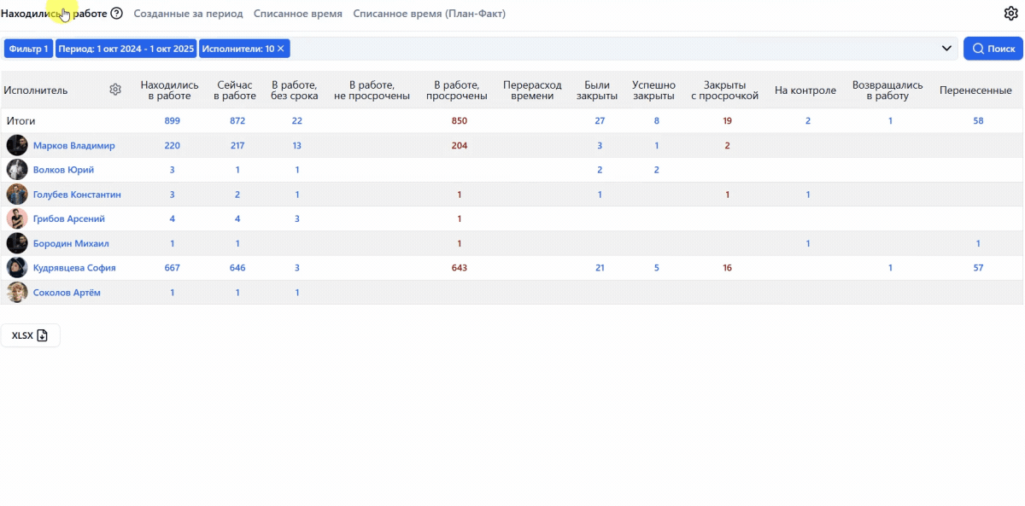1025x506 pixels.
Task: Click Кудрявцева София's avatar
Action: [17, 268]
